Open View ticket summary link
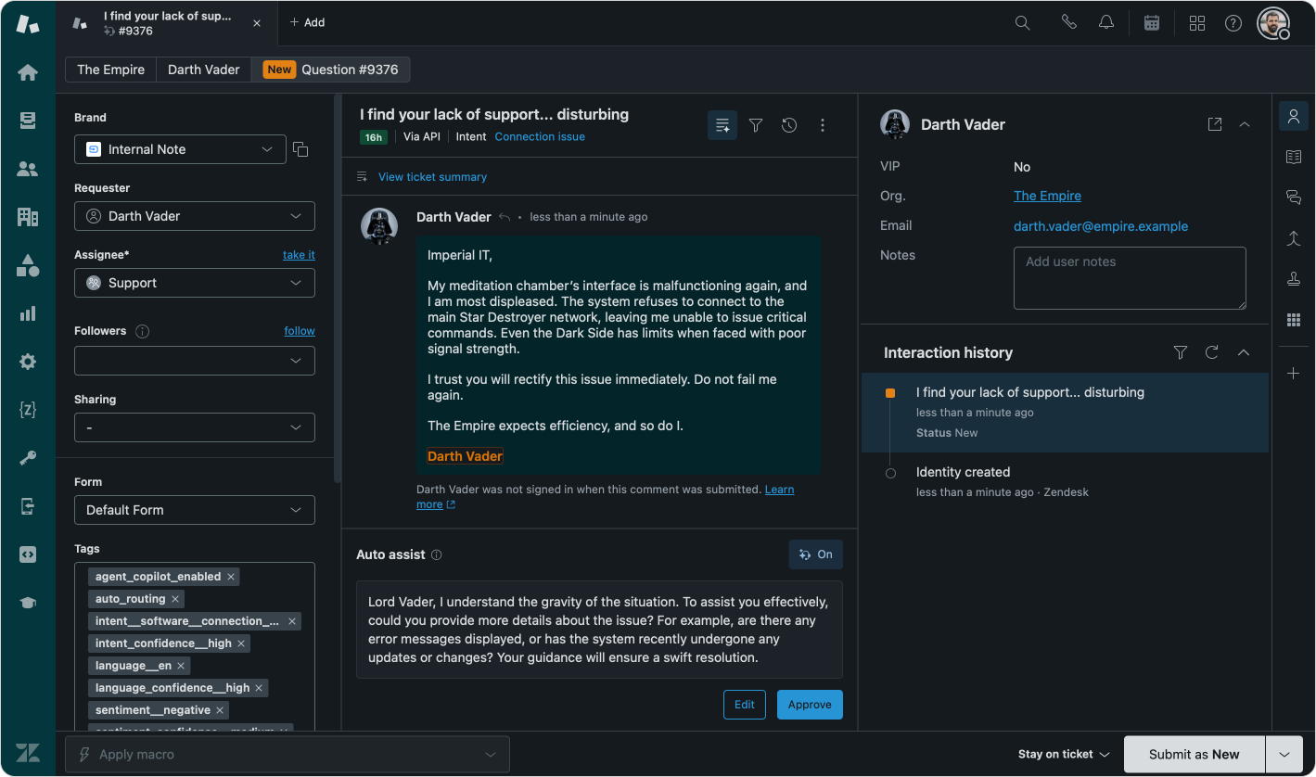The width and height of the screenshot is (1316, 777). point(432,177)
